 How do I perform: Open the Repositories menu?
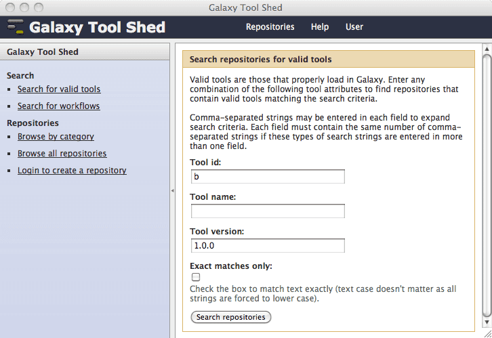pyautogui.click(x=270, y=27)
